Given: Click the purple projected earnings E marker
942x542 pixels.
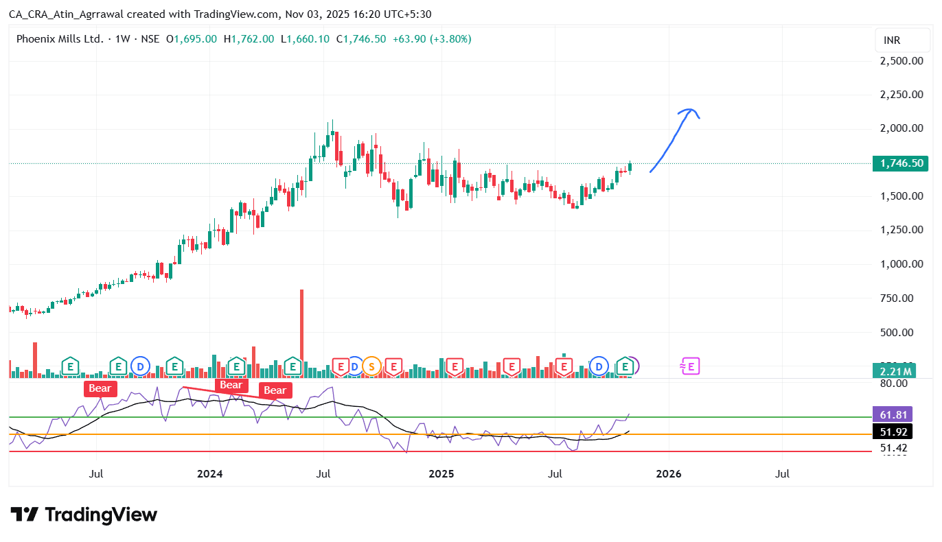Looking at the screenshot, I should [x=691, y=366].
